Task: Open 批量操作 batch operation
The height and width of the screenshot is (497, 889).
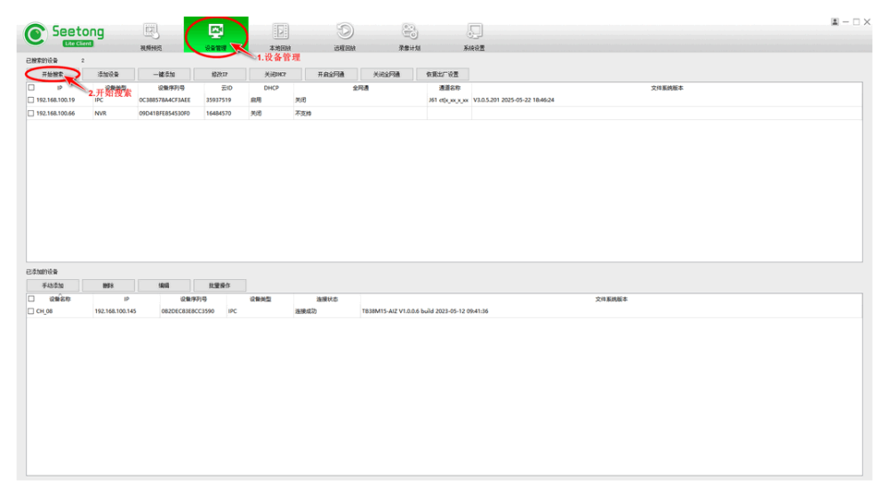Action: pos(220,285)
